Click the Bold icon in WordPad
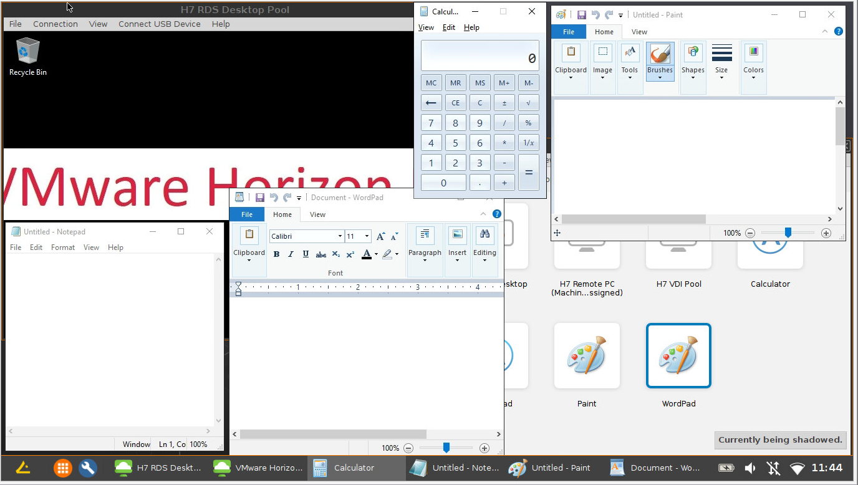 coord(276,254)
